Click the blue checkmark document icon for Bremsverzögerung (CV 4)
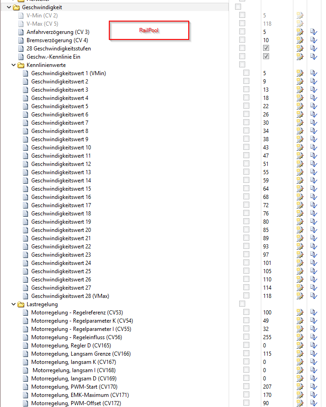The height and width of the screenshot is (407, 326). point(314,40)
